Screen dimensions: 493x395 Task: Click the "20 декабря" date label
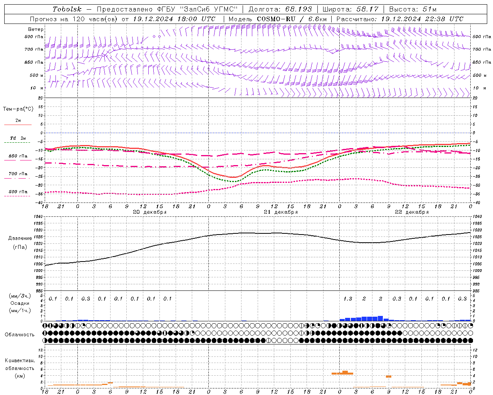tap(149, 212)
